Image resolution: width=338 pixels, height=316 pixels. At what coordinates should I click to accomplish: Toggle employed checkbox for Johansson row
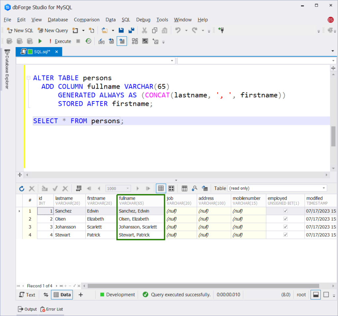point(286,227)
